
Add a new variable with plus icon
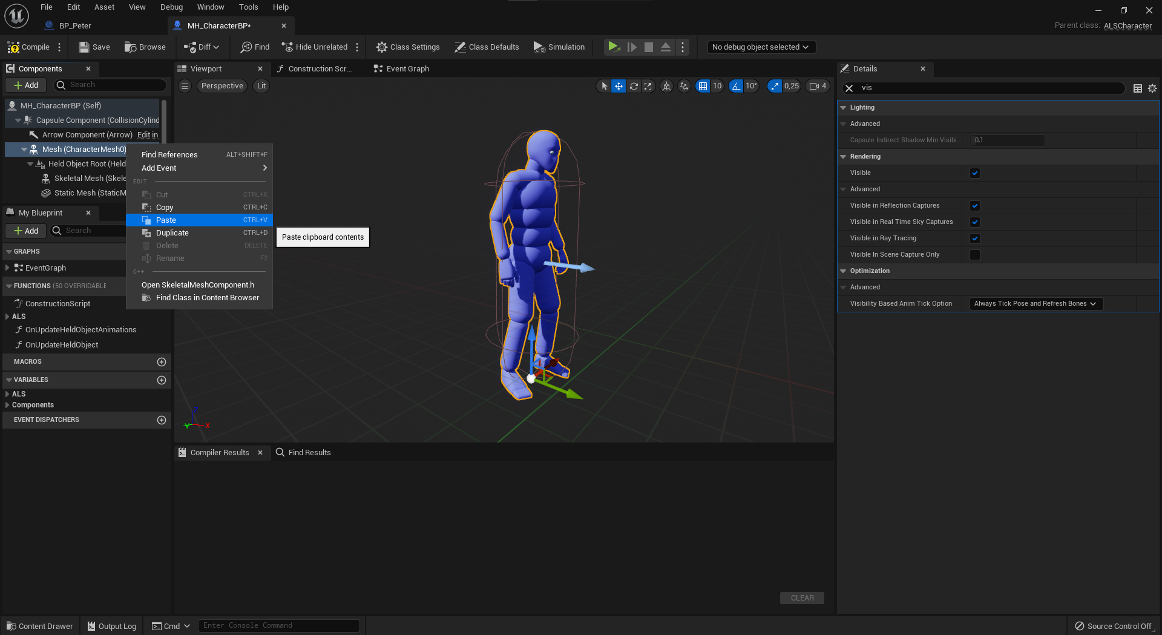[162, 380]
